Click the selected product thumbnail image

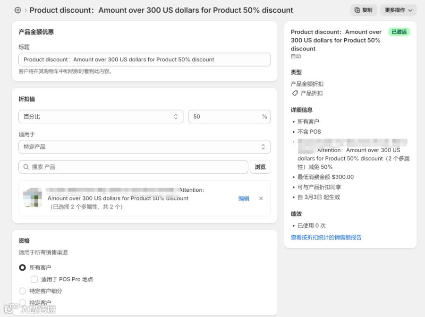[x=33, y=197]
